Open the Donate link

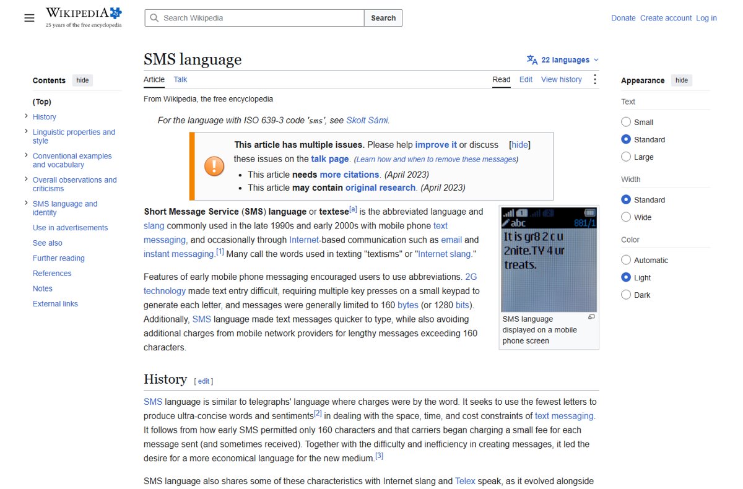[624, 18]
